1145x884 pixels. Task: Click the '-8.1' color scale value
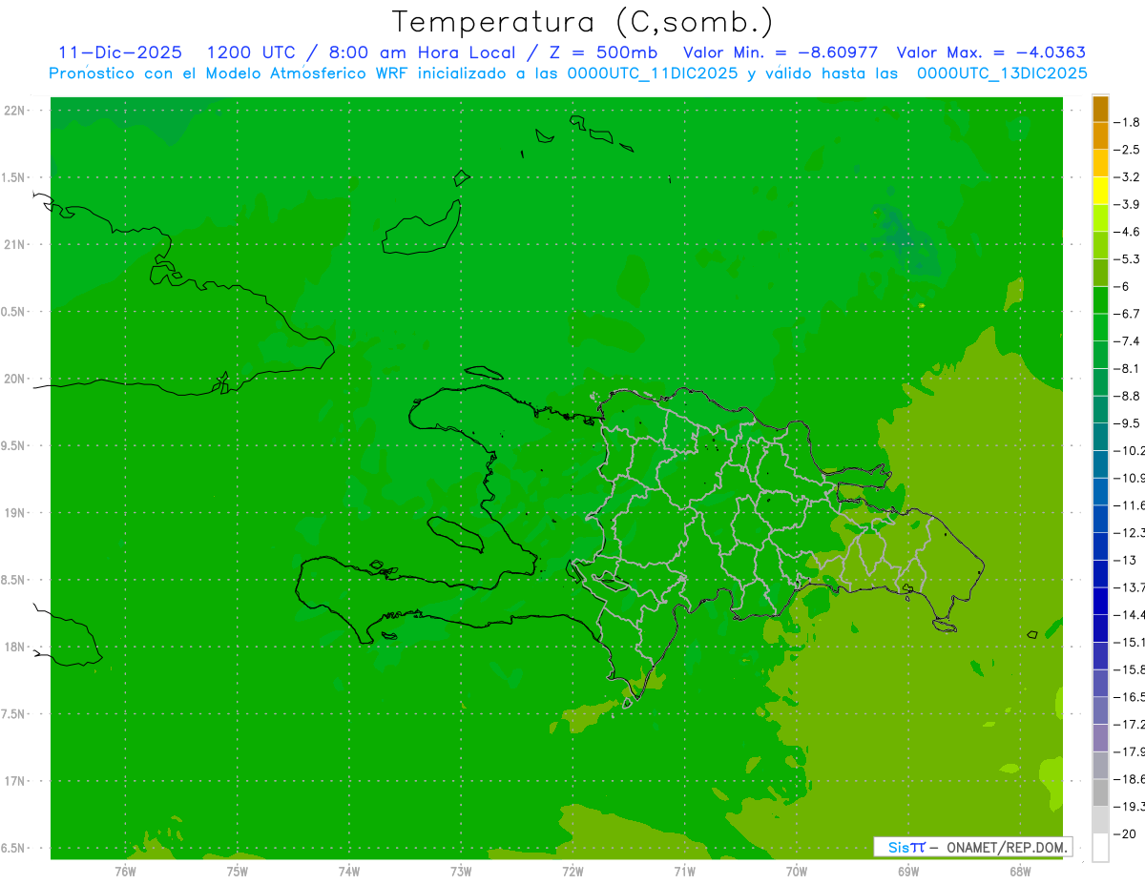(x=1128, y=369)
